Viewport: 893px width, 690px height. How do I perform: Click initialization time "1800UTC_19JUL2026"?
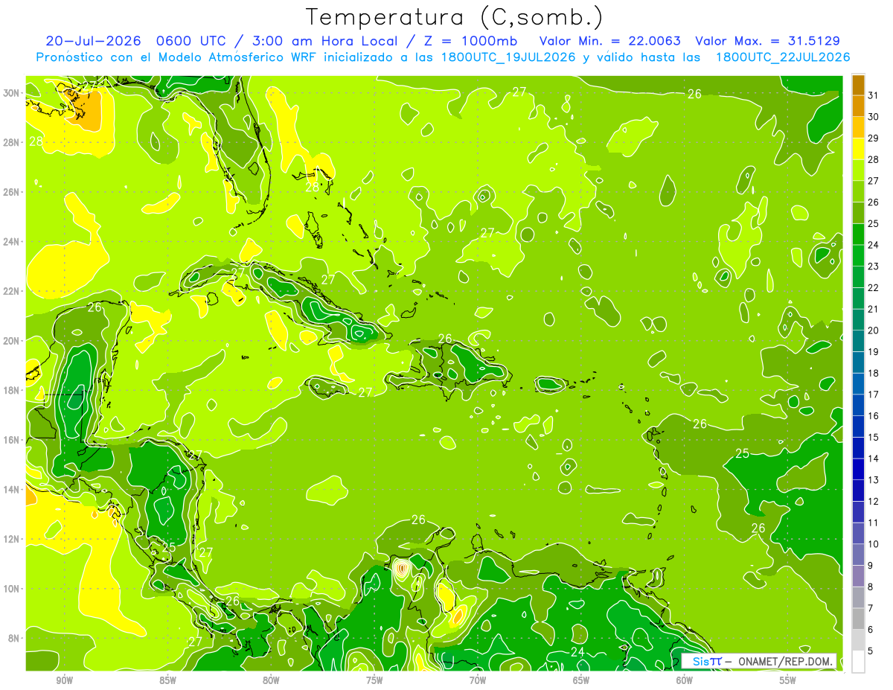coord(508,57)
